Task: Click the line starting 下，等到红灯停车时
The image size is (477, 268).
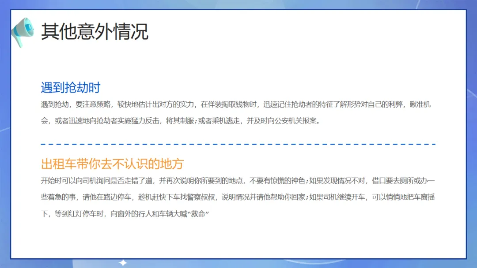Action: 125,214
